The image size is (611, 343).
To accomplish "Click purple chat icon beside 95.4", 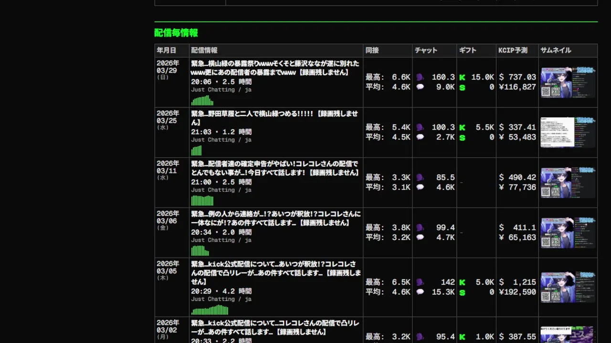I will 420,337.
